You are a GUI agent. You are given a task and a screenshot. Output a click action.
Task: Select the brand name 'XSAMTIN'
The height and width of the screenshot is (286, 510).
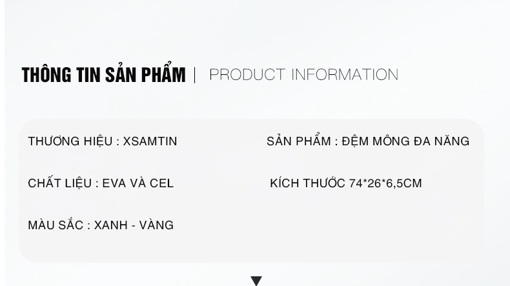(x=150, y=141)
